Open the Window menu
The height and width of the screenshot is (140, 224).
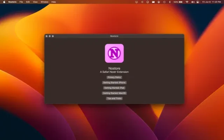tap(44, 2)
